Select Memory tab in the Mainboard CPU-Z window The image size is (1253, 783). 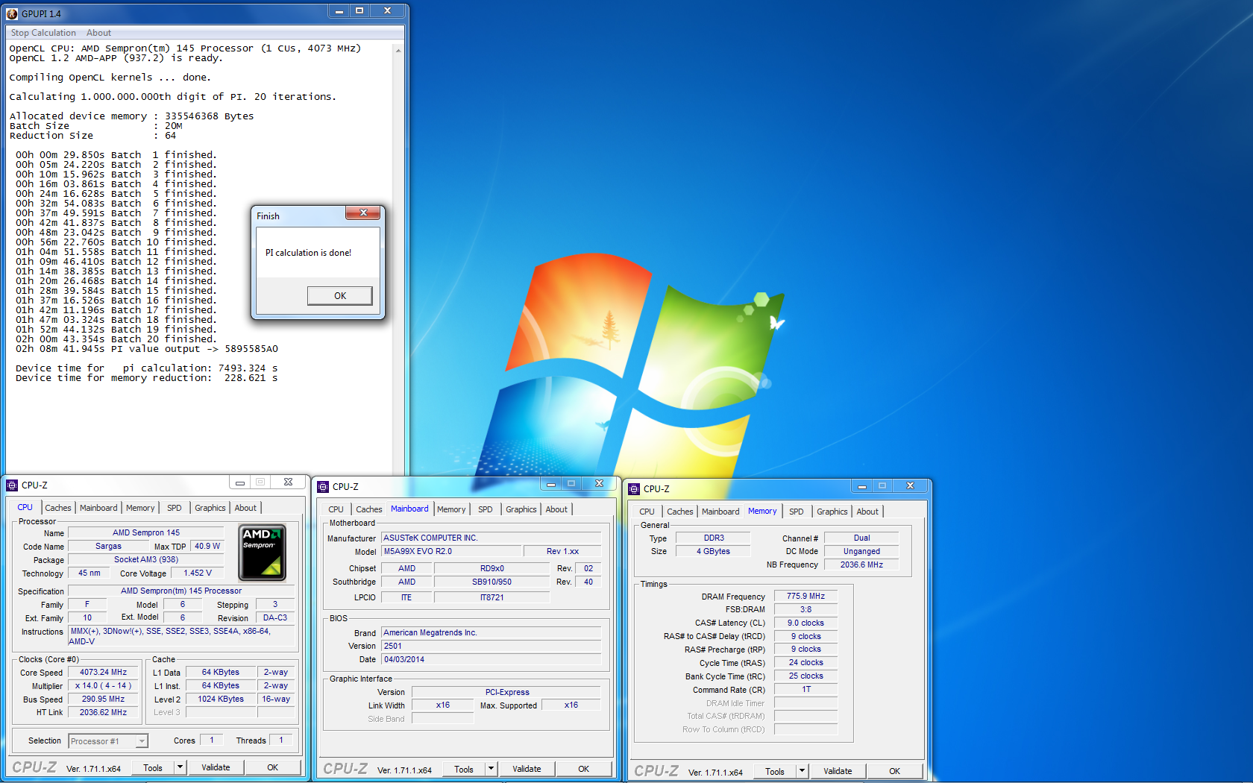click(451, 509)
